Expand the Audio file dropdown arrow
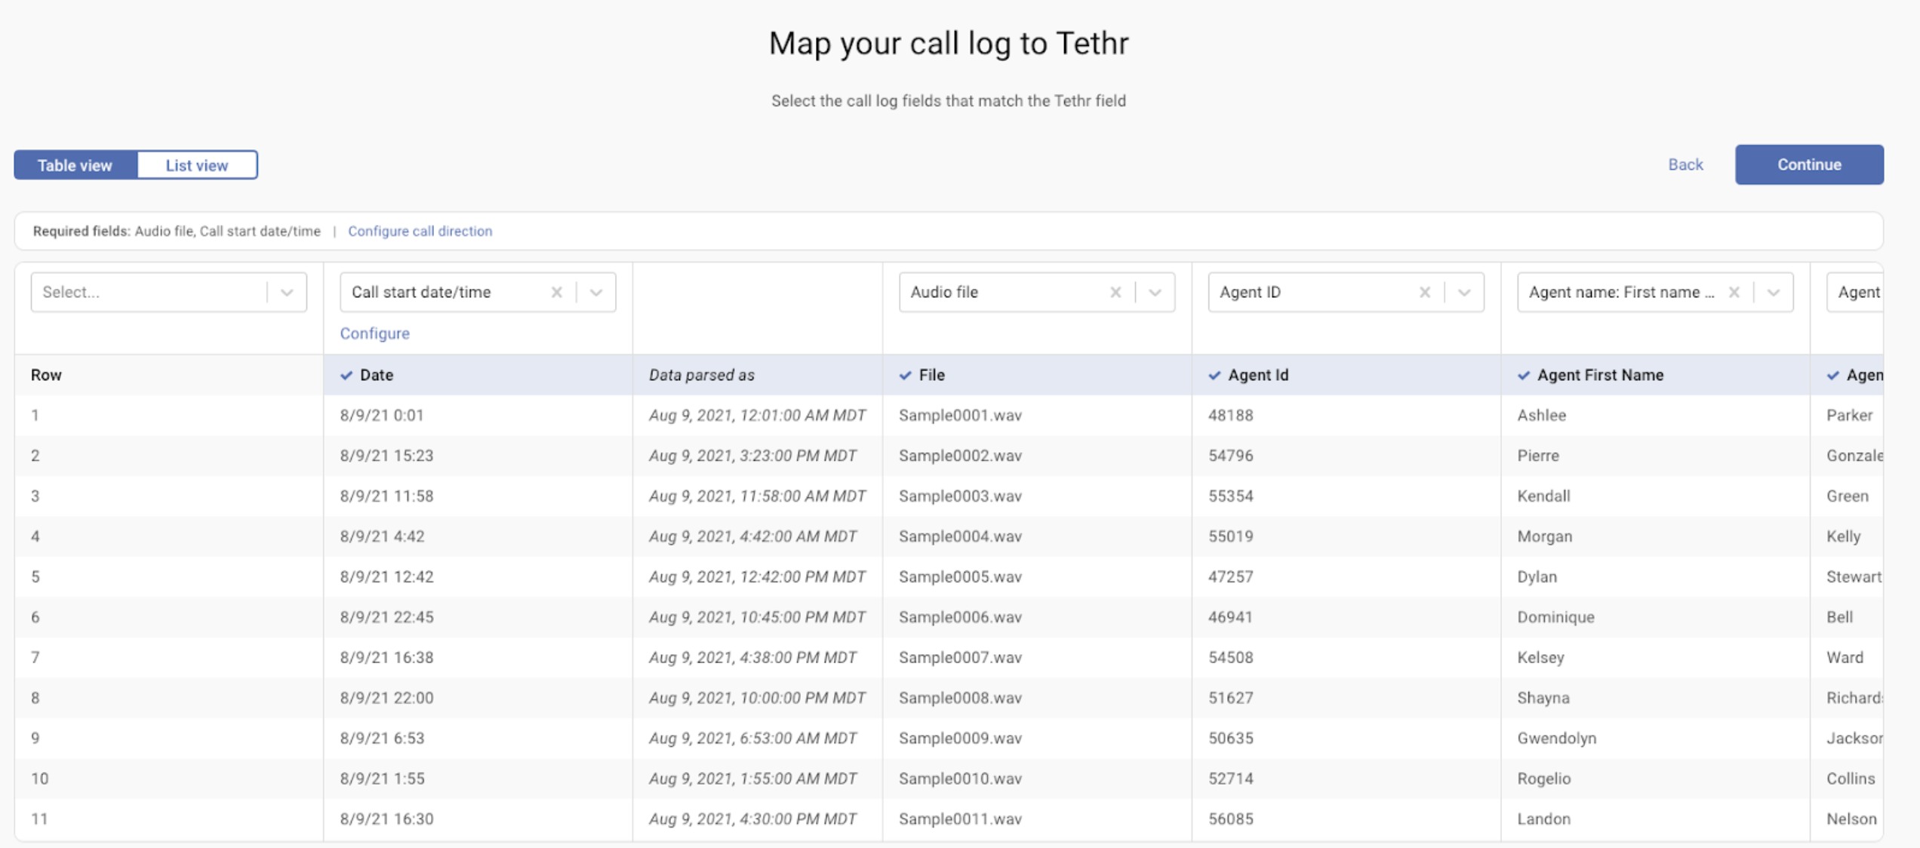This screenshot has width=1920, height=848. pyautogui.click(x=1155, y=292)
